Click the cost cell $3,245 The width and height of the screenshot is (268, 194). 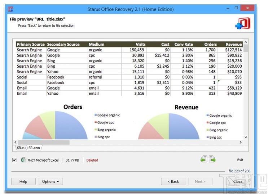pyautogui.click(x=163, y=66)
